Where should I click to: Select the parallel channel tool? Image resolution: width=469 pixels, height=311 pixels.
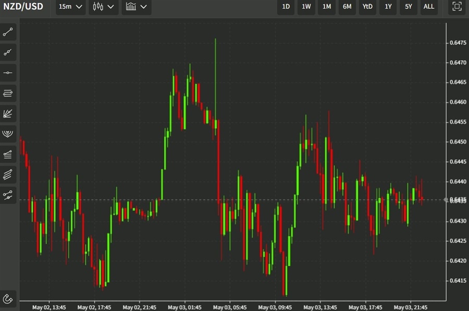(8, 175)
